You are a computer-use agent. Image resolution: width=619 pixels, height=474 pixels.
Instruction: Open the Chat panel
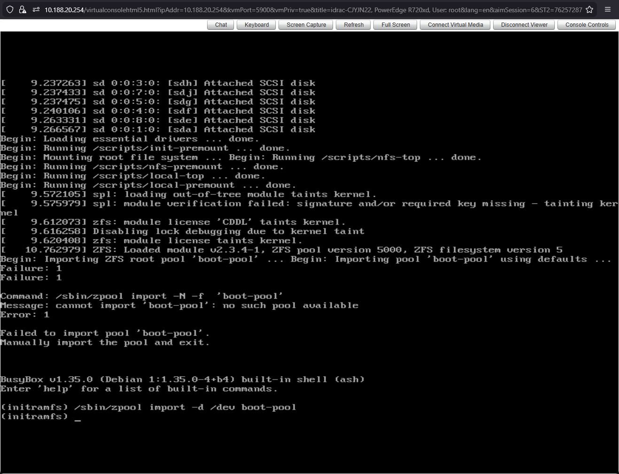tap(221, 25)
